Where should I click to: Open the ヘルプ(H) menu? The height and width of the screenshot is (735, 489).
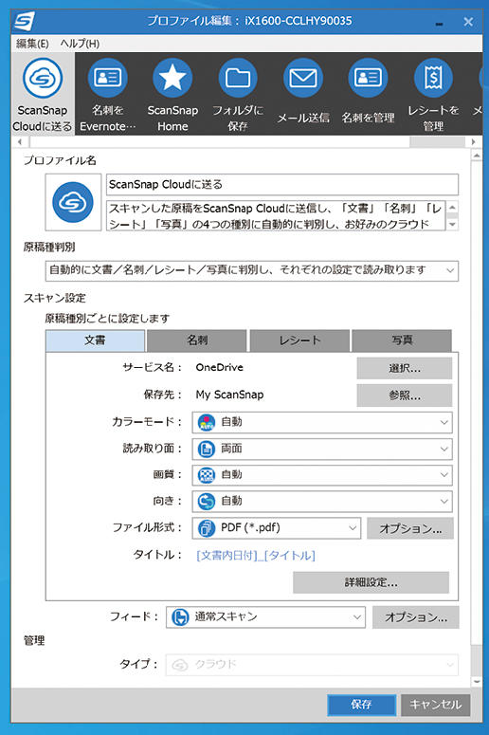80,44
